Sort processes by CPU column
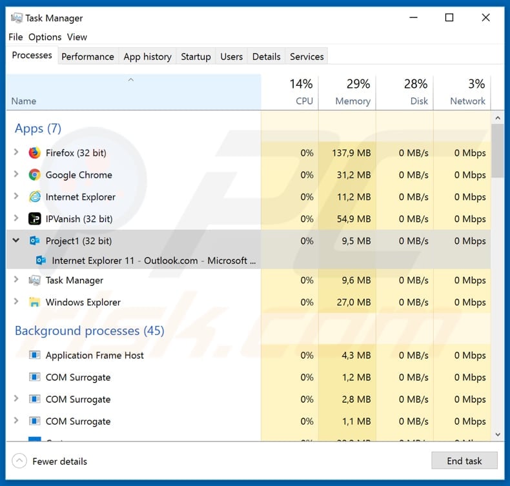The height and width of the screenshot is (486, 510). (x=289, y=92)
